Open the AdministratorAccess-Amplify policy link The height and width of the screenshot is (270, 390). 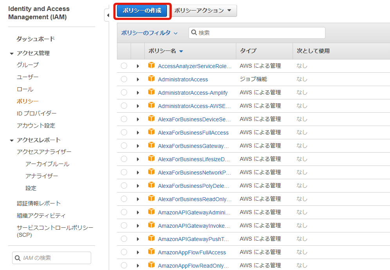coord(193,93)
